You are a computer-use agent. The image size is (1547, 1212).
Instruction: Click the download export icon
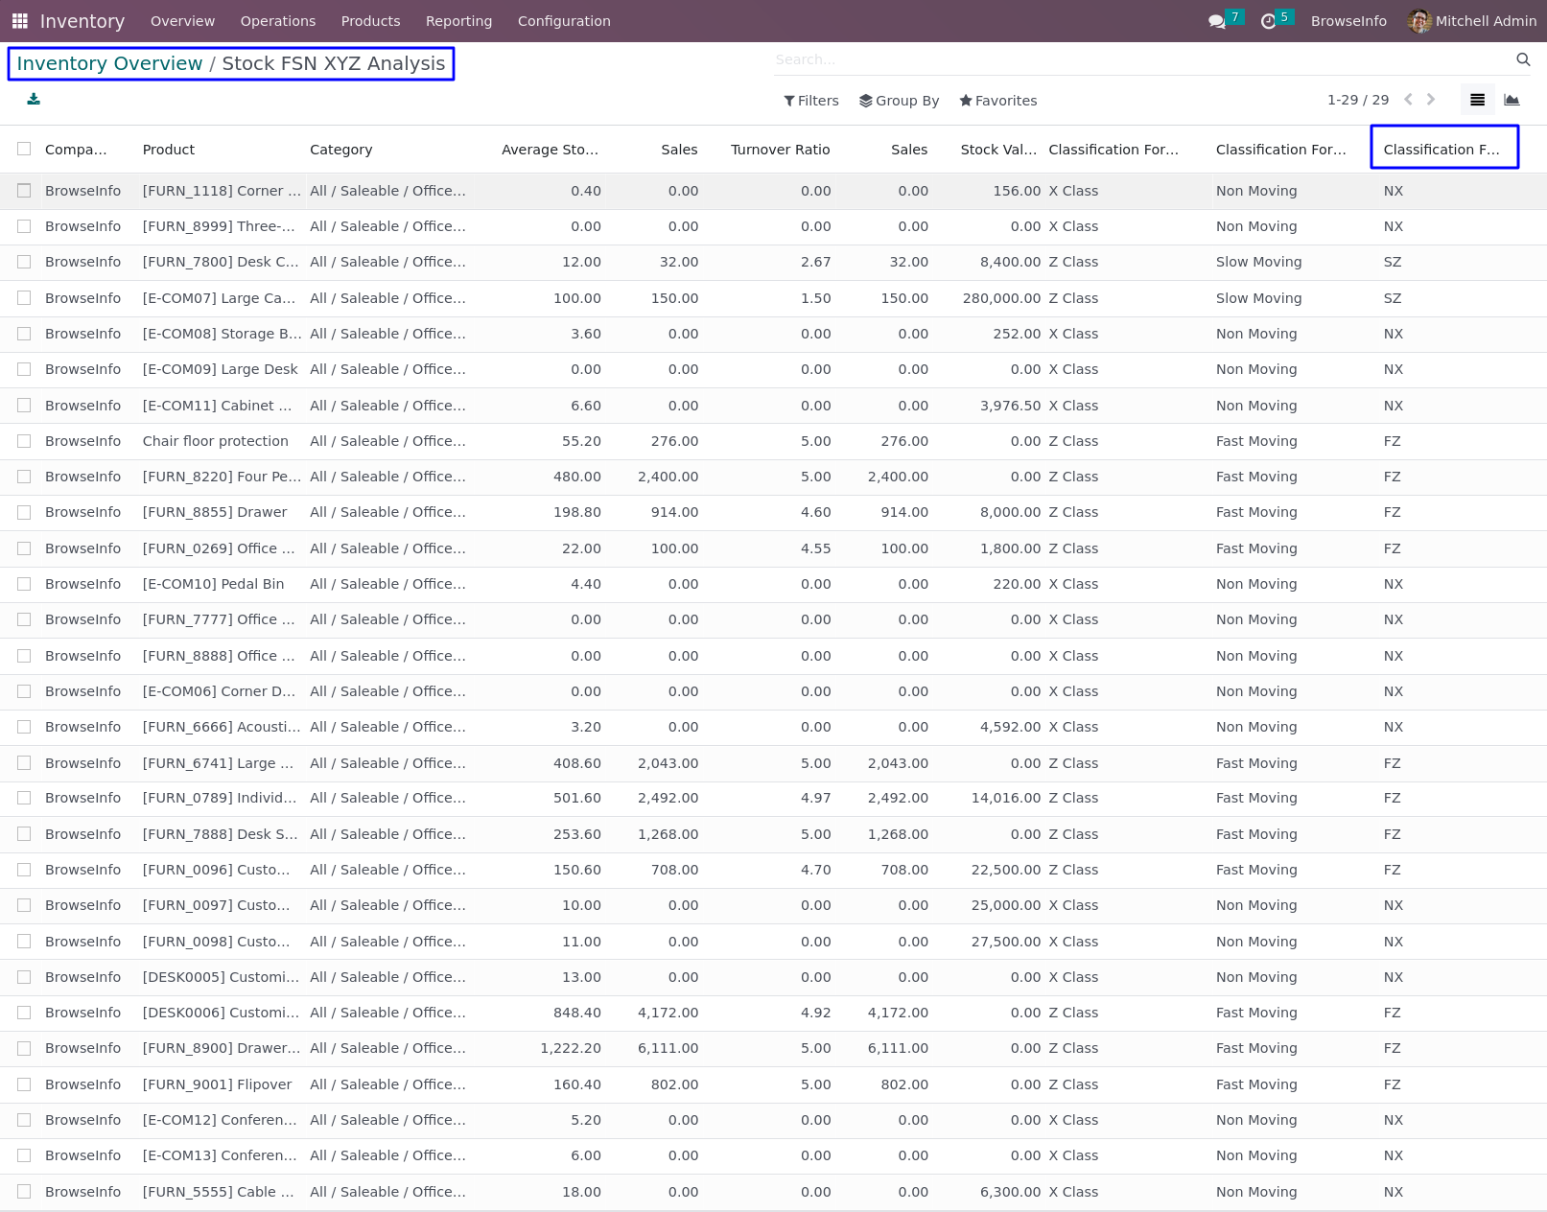point(34,100)
